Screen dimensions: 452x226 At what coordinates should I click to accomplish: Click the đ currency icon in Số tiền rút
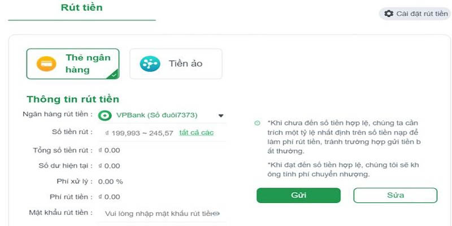[x=107, y=133]
